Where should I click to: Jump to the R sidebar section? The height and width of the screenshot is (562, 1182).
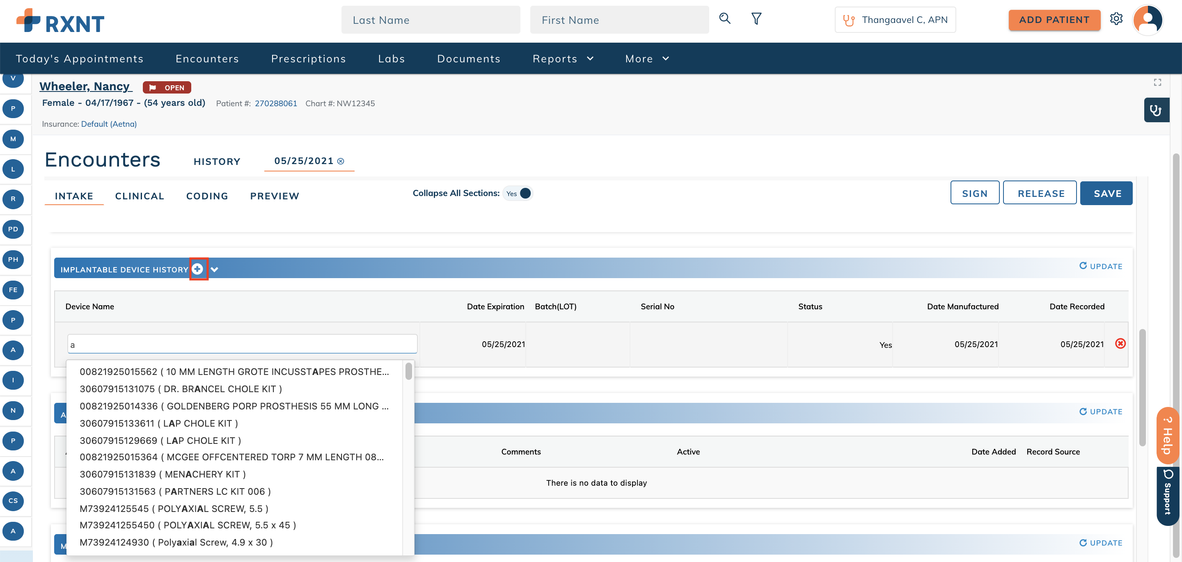pyautogui.click(x=13, y=199)
